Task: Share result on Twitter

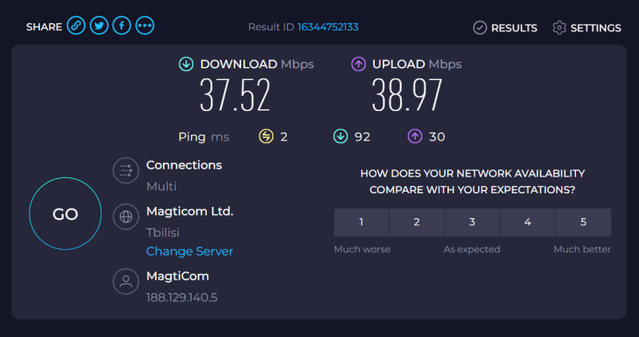Action: (x=99, y=26)
